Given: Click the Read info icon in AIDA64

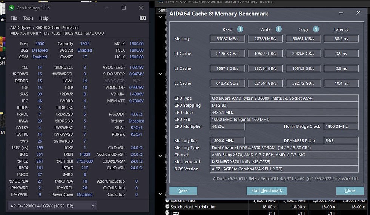Looking at the screenshot, I should point(240,29).
